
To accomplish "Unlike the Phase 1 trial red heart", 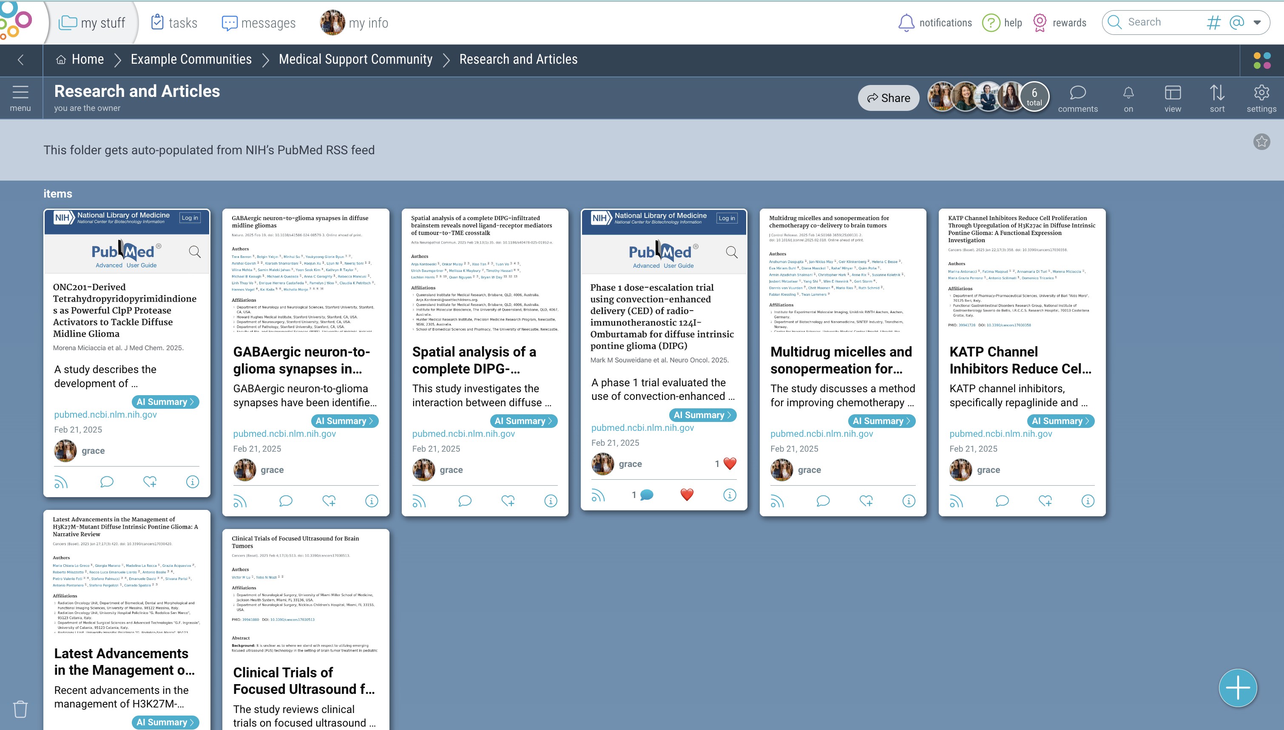I will point(687,495).
